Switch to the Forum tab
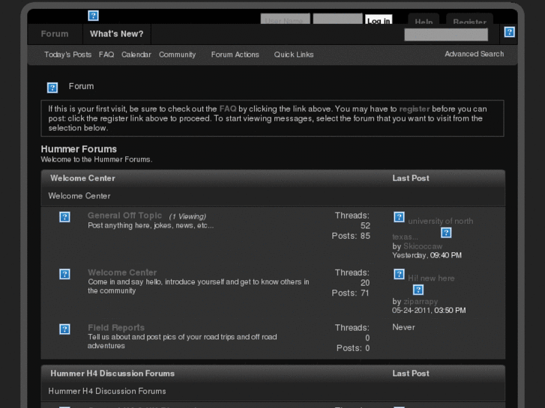This screenshot has width=545, height=408. pyautogui.click(x=55, y=34)
